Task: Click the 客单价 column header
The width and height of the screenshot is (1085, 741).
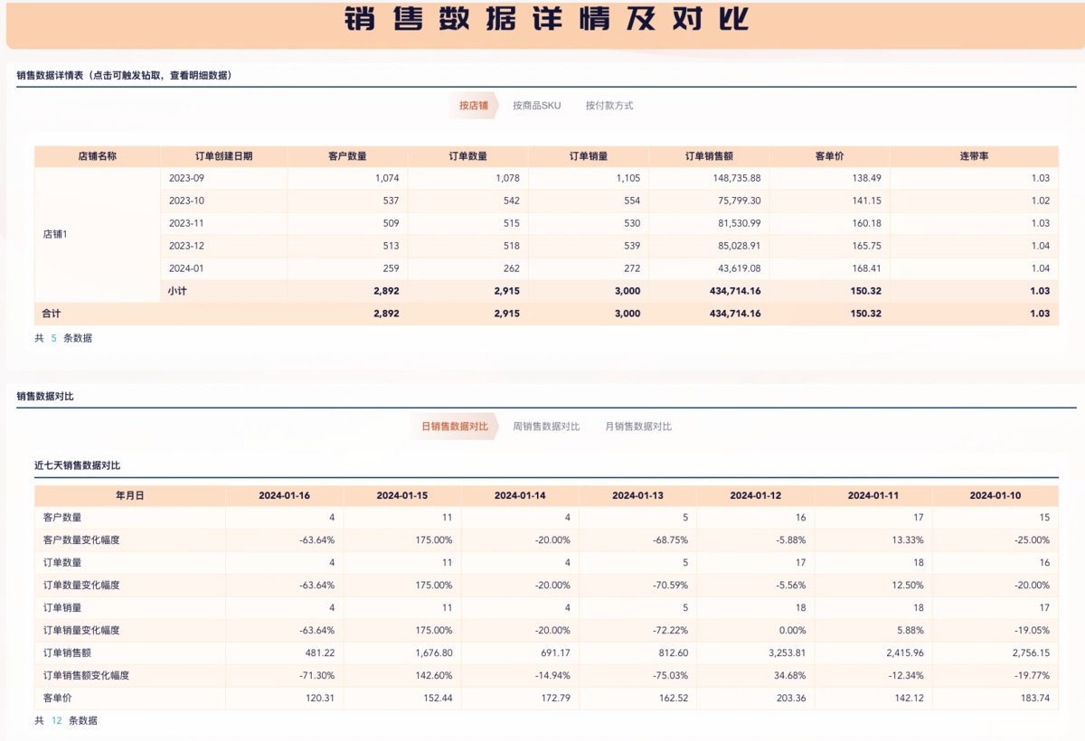Action: [830, 156]
